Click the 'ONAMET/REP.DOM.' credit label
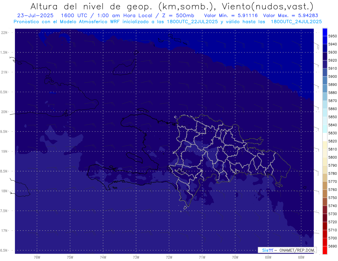Image resolution: width=338 pixels, height=261 pixels. (297, 250)
